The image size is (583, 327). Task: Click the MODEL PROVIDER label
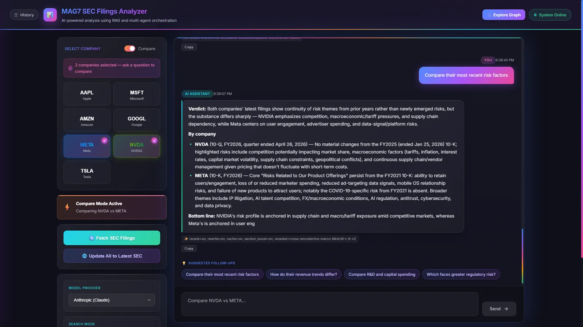85,288
